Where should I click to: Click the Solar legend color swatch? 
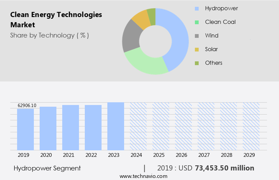click(197, 50)
